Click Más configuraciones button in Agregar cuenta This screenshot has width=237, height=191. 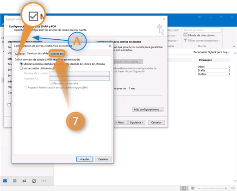tap(148, 110)
